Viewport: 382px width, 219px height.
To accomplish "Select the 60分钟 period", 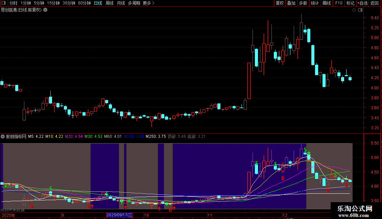I will [85, 3].
